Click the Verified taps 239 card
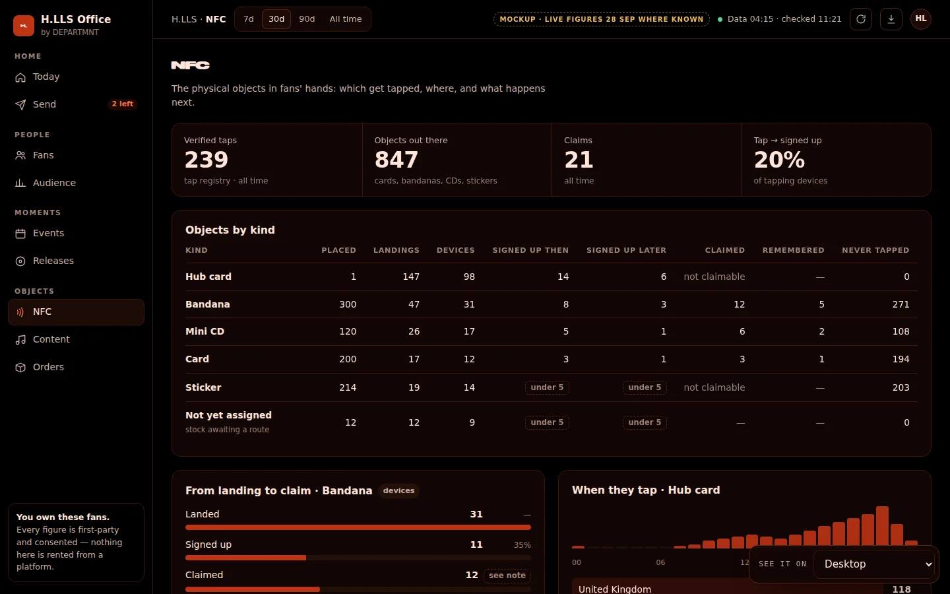 [267, 160]
